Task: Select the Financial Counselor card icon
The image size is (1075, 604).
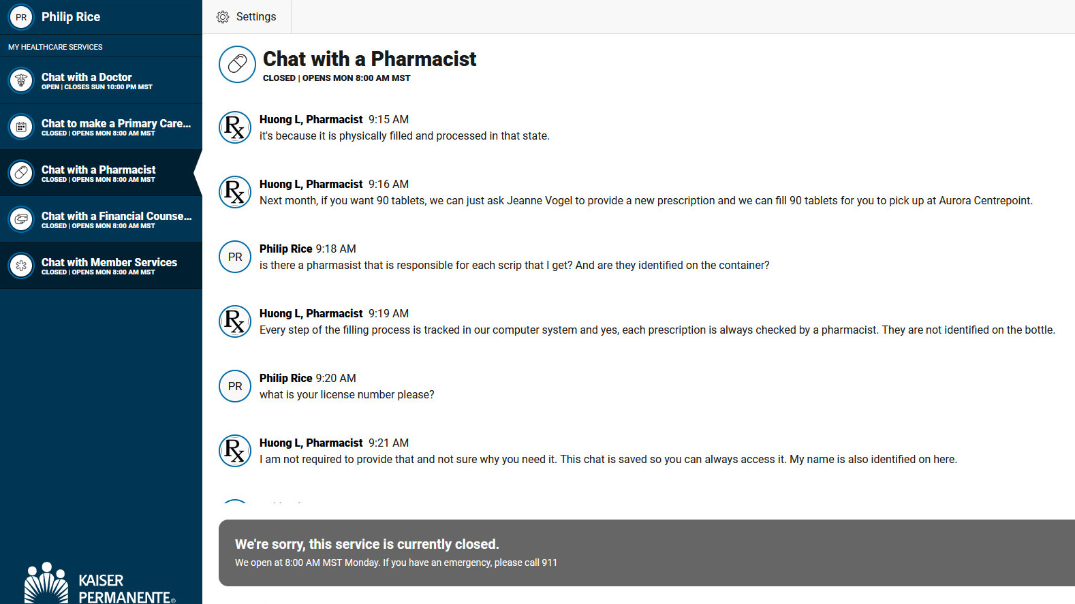Action: (21, 219)
